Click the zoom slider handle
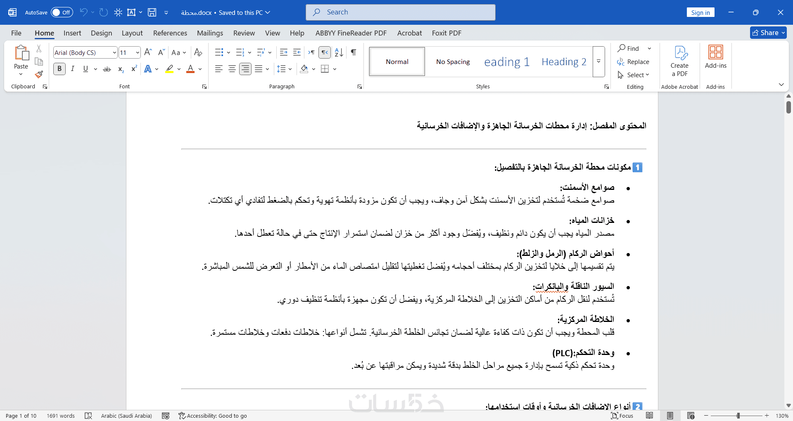Viewport: 793px width, 421px height. pyautogui.click(x=738, y=416)
